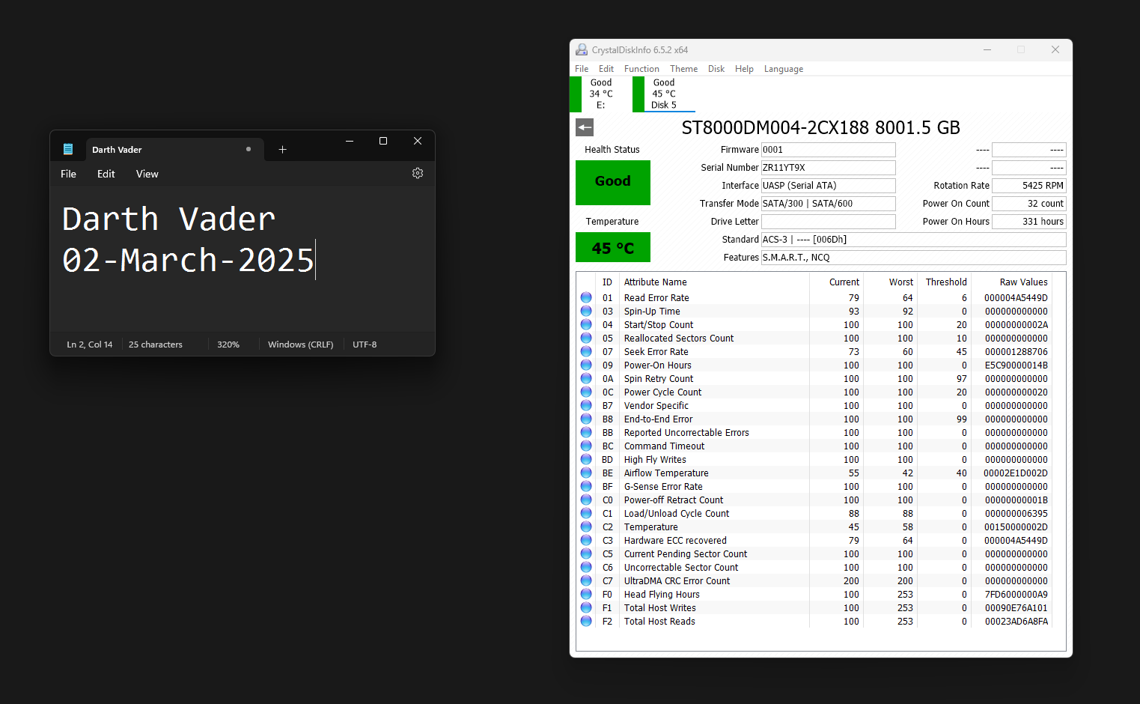Click the Raw Values column header

[1023, 282]
